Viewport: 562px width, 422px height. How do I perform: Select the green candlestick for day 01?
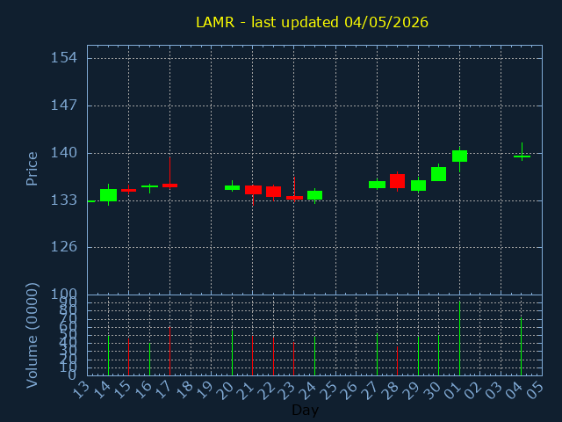coord(459,156)
